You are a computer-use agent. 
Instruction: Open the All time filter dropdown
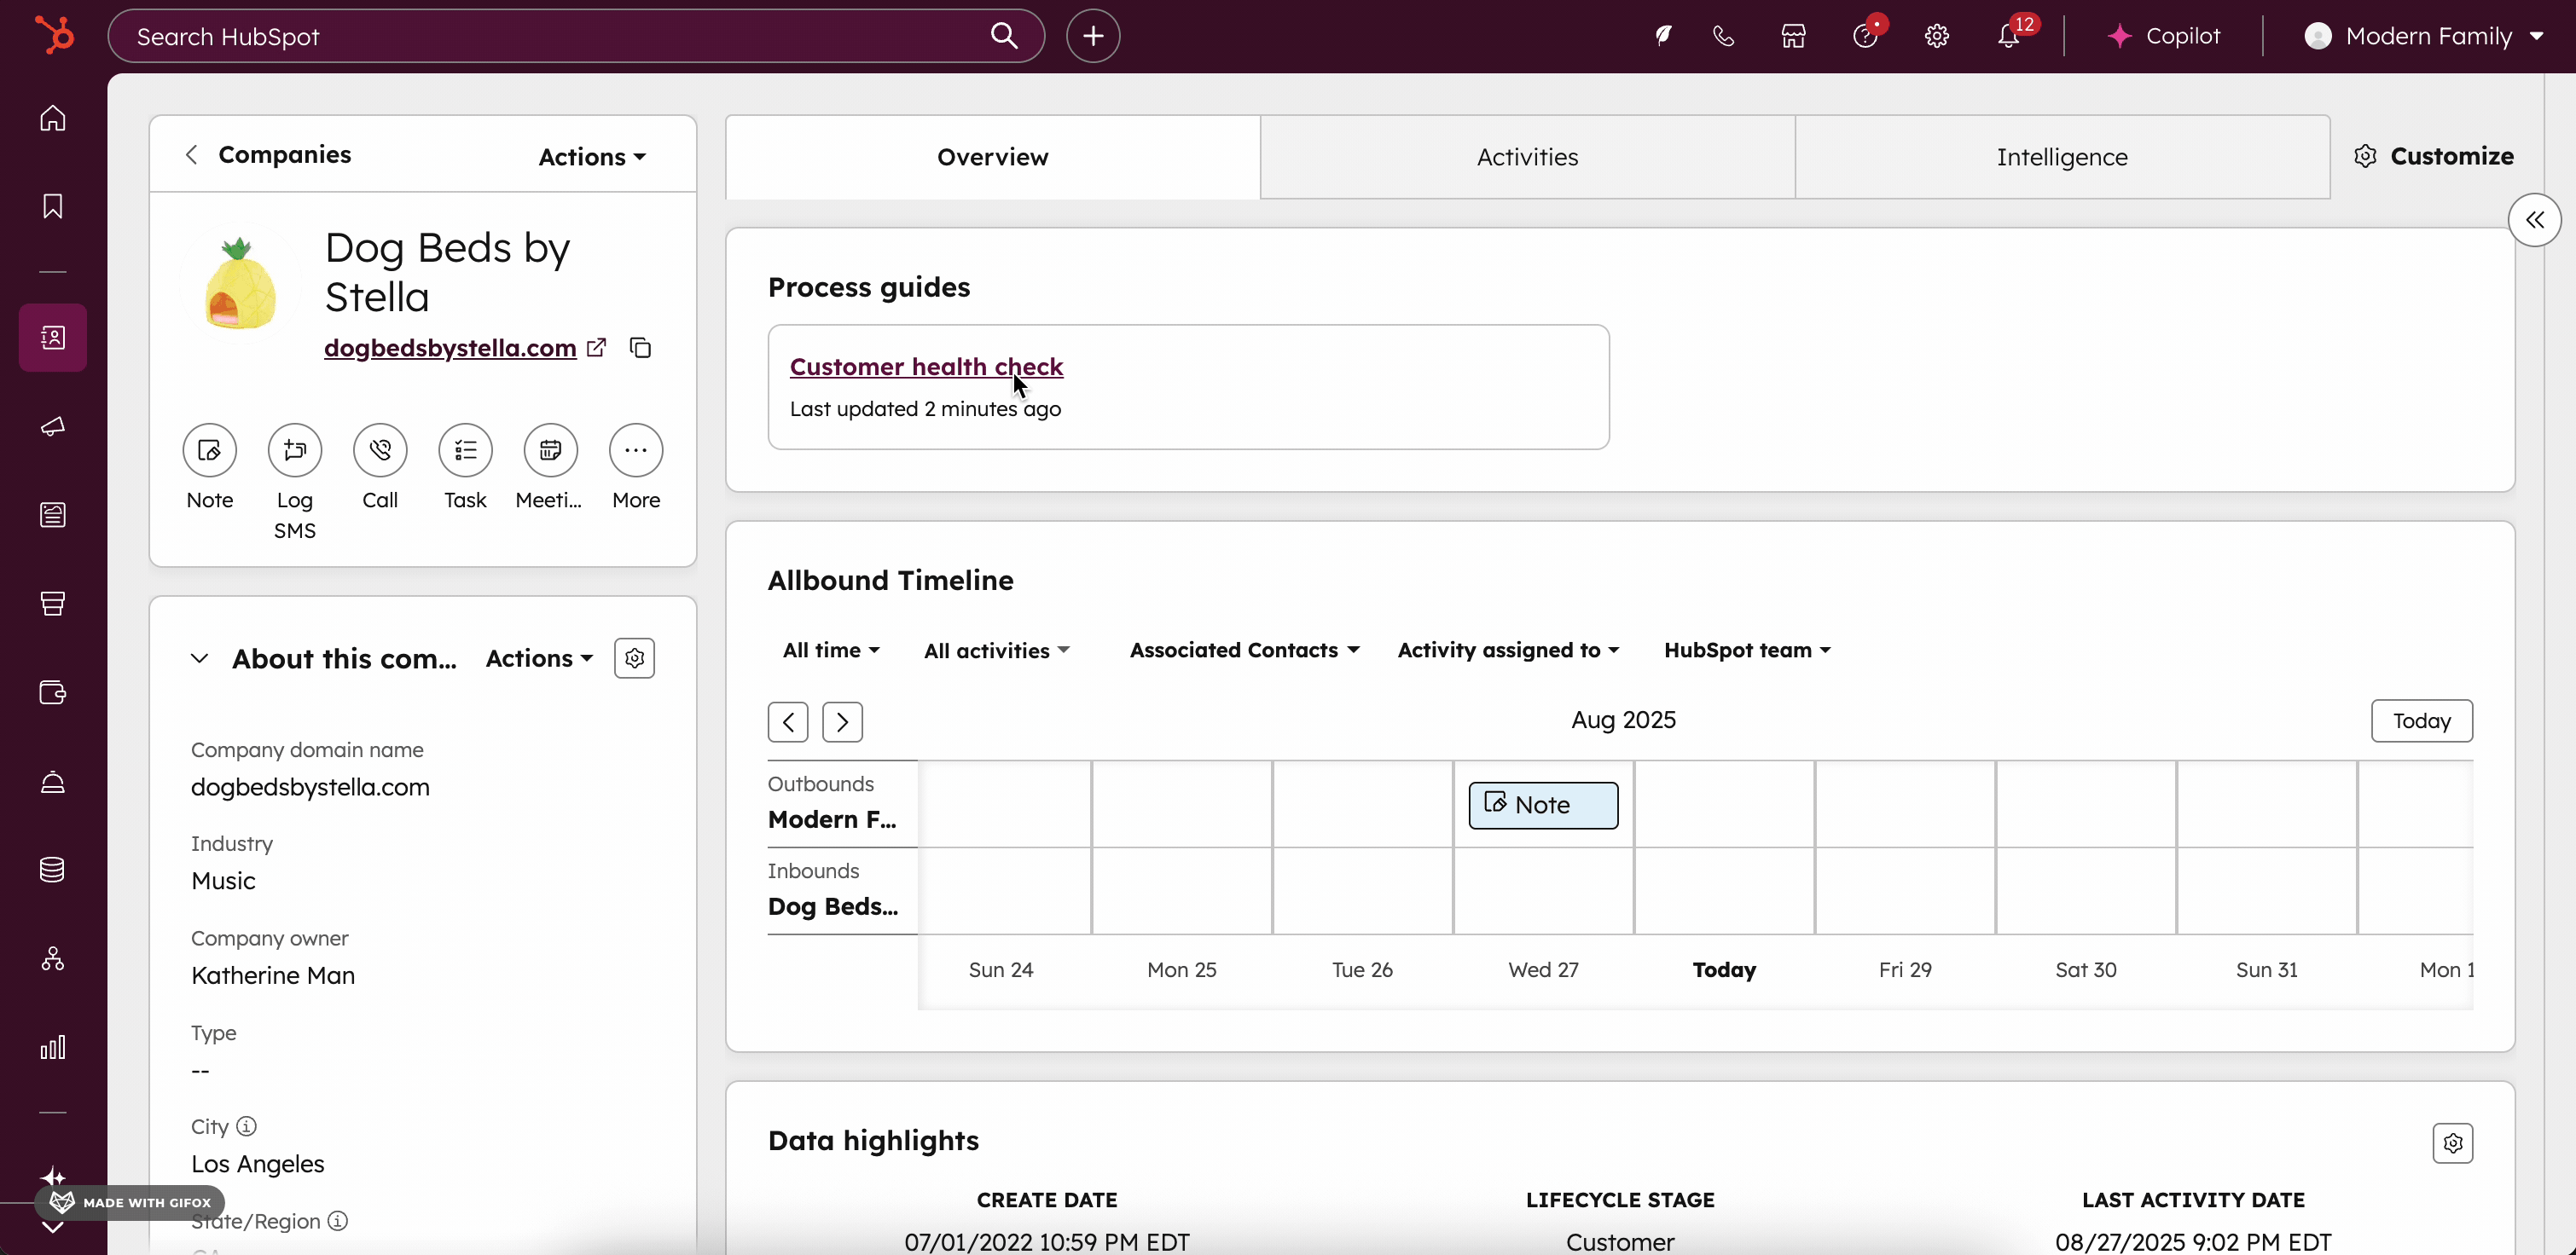[830, 651]
